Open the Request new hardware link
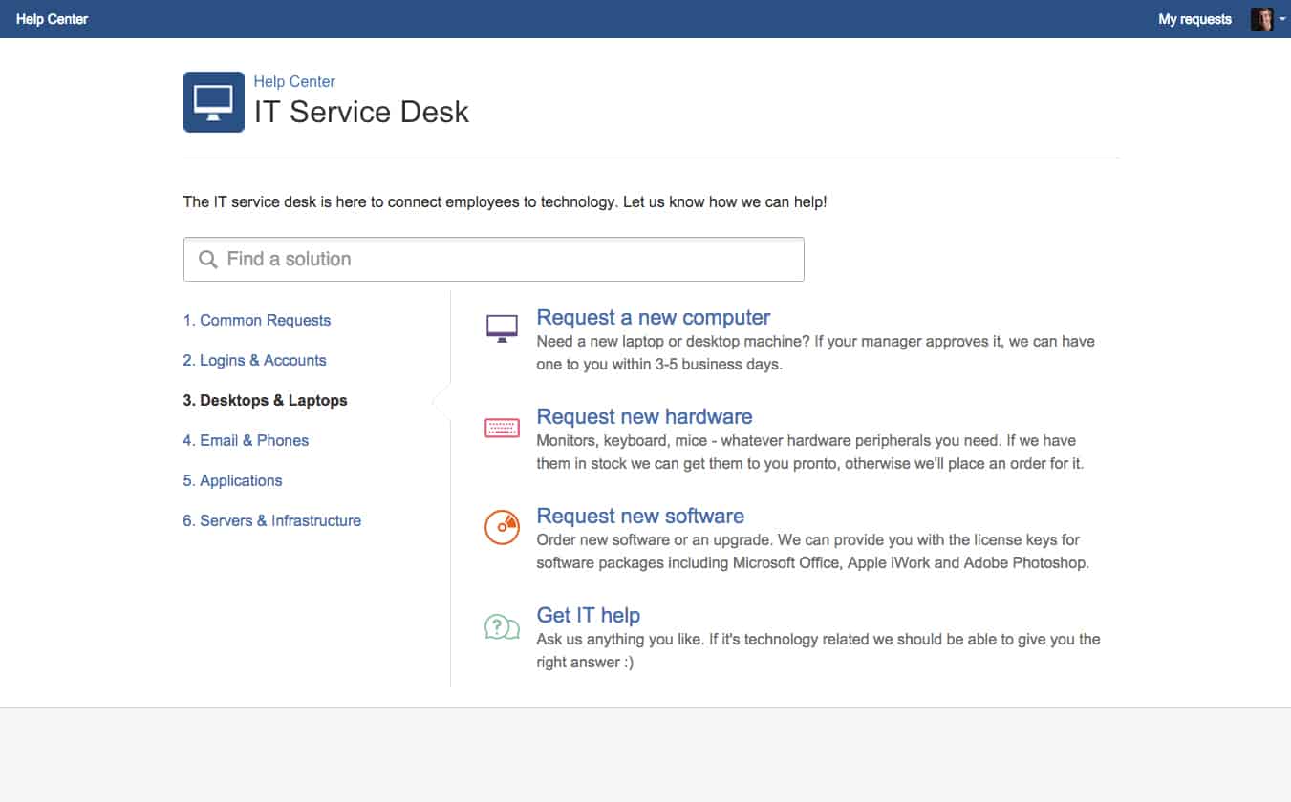The height and width of the screenshot is (802, 1291). pyautogui.click(x=644, y=417)
